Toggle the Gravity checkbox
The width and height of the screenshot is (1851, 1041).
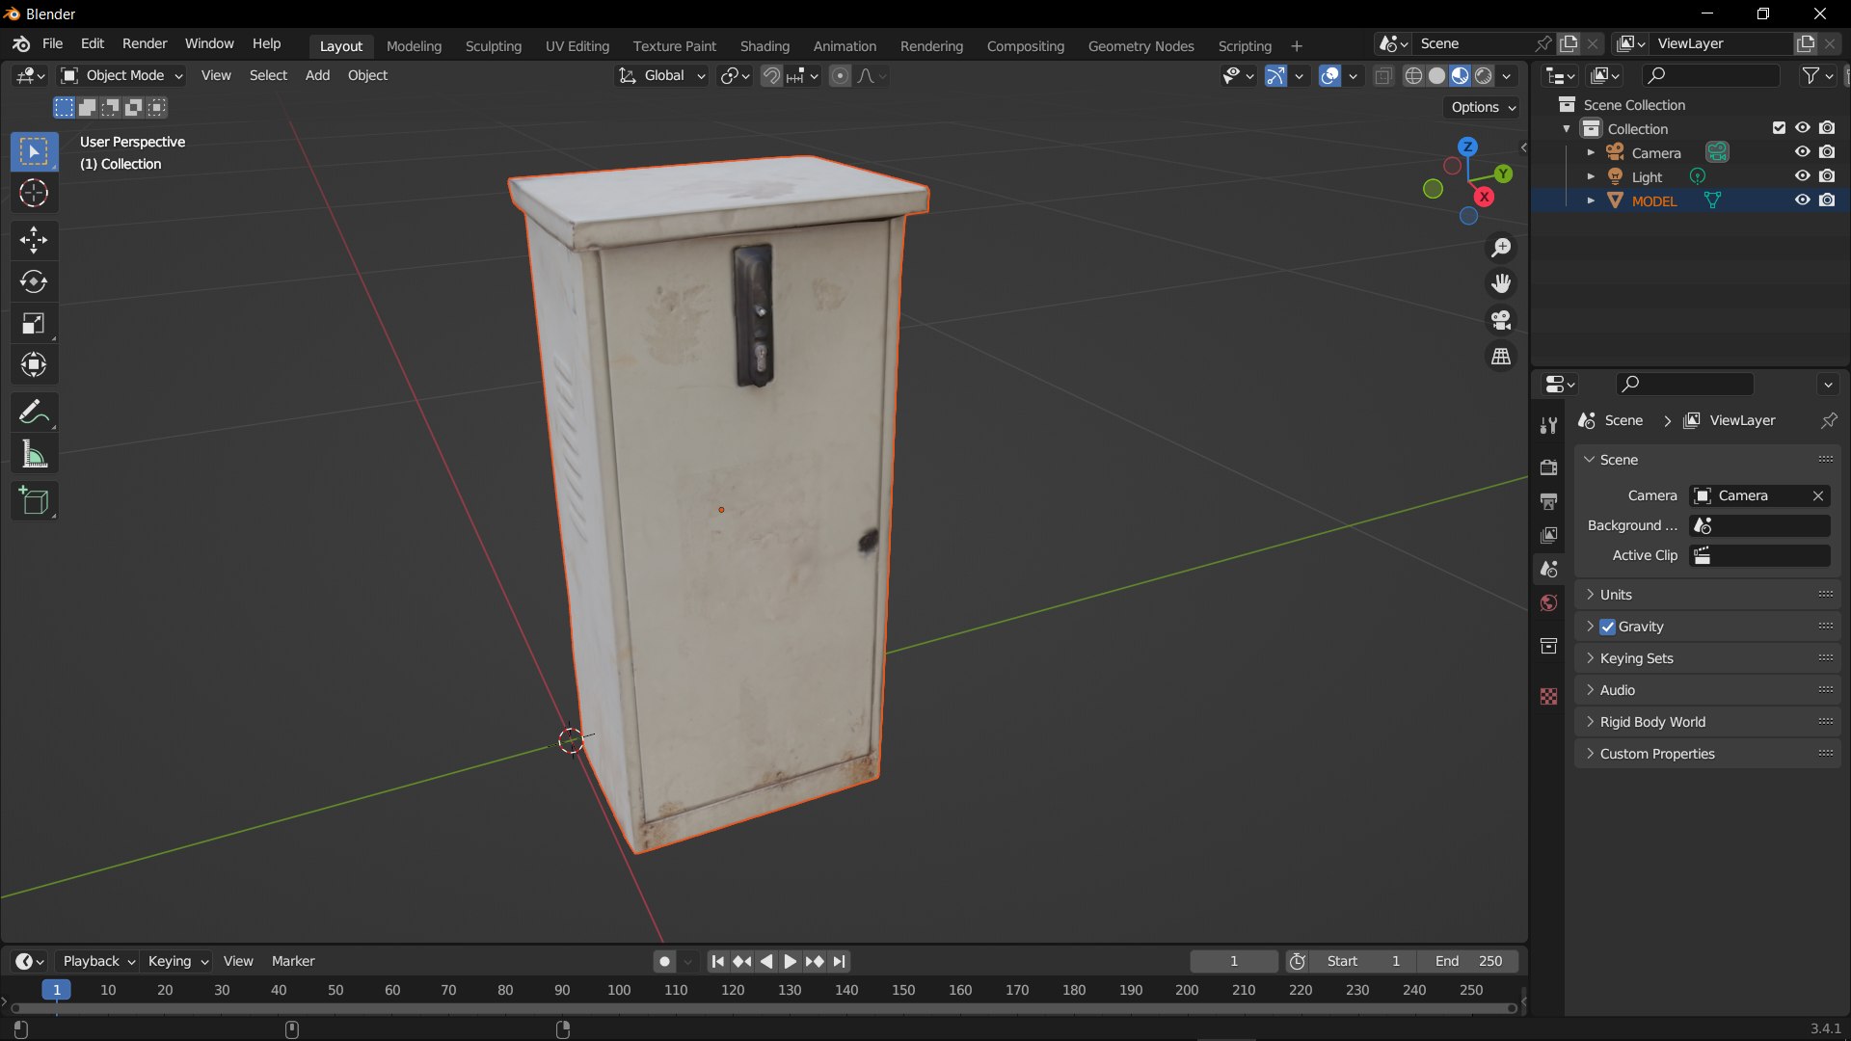(x=1607, y=627)
